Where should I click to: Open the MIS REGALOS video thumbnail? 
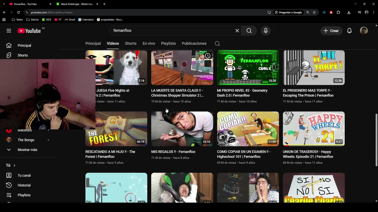[x=182, y=129]
